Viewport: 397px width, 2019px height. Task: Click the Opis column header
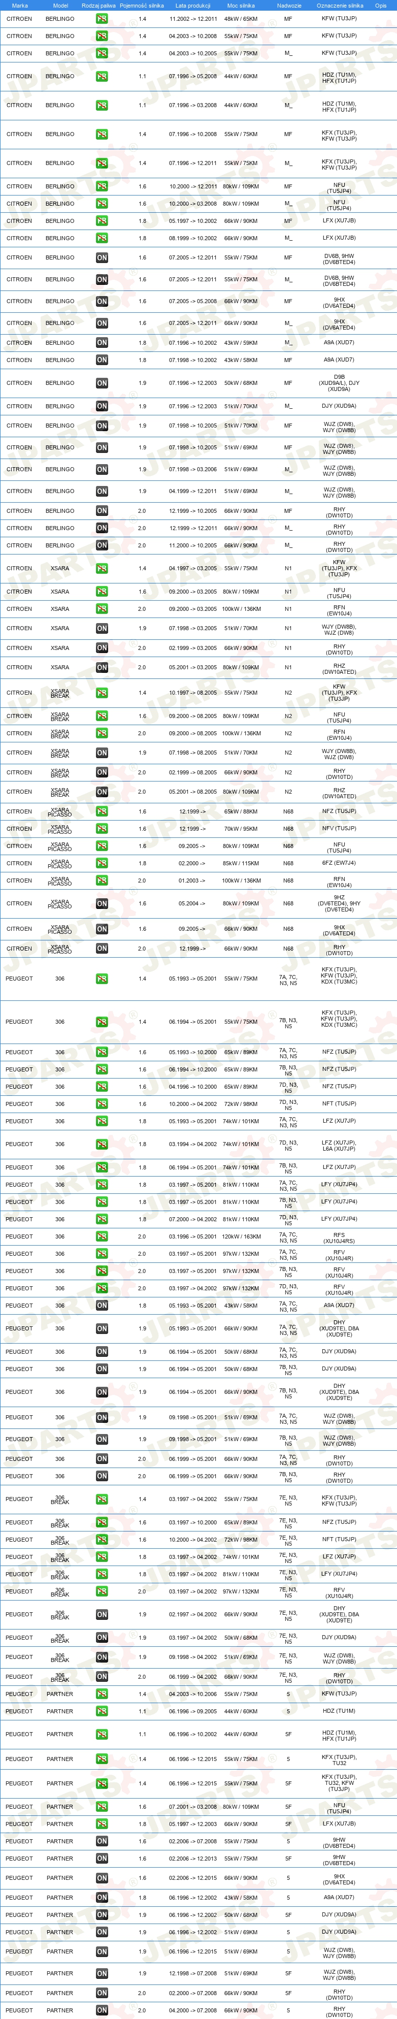point(381,6)
